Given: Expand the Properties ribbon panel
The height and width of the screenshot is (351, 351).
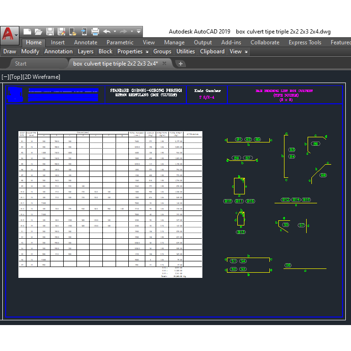Looking at the screenshot, I should click(x=130, y=51).
